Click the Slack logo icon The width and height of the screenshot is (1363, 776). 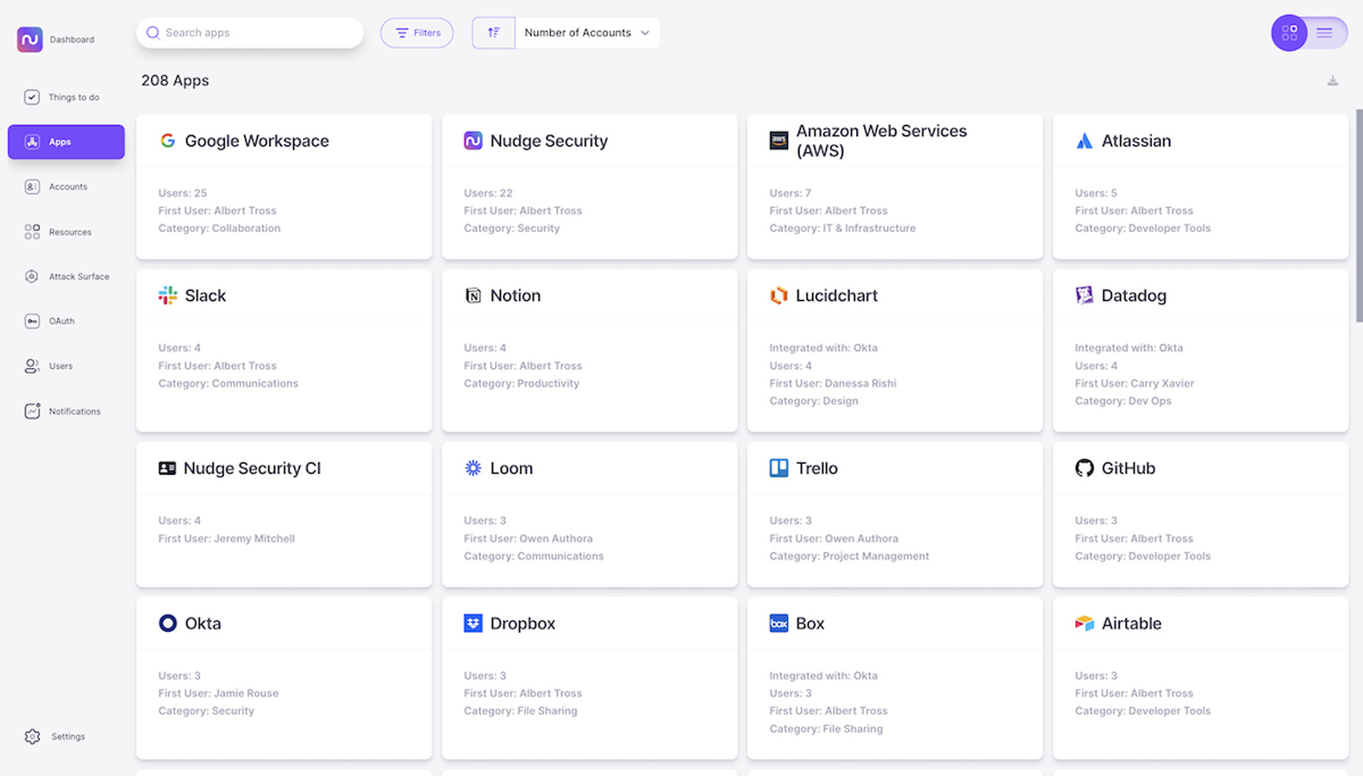point(168,296)
